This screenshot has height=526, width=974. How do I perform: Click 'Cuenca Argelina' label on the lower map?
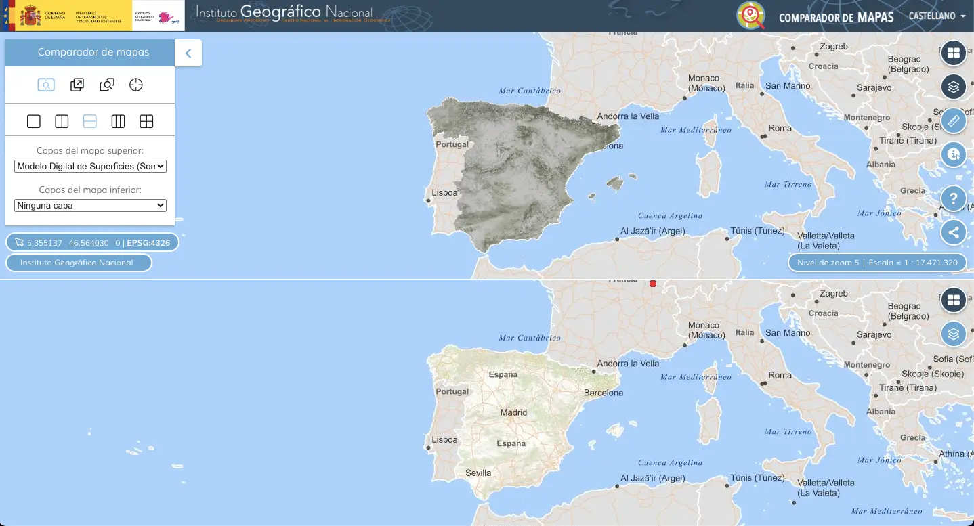click(671, 463)
